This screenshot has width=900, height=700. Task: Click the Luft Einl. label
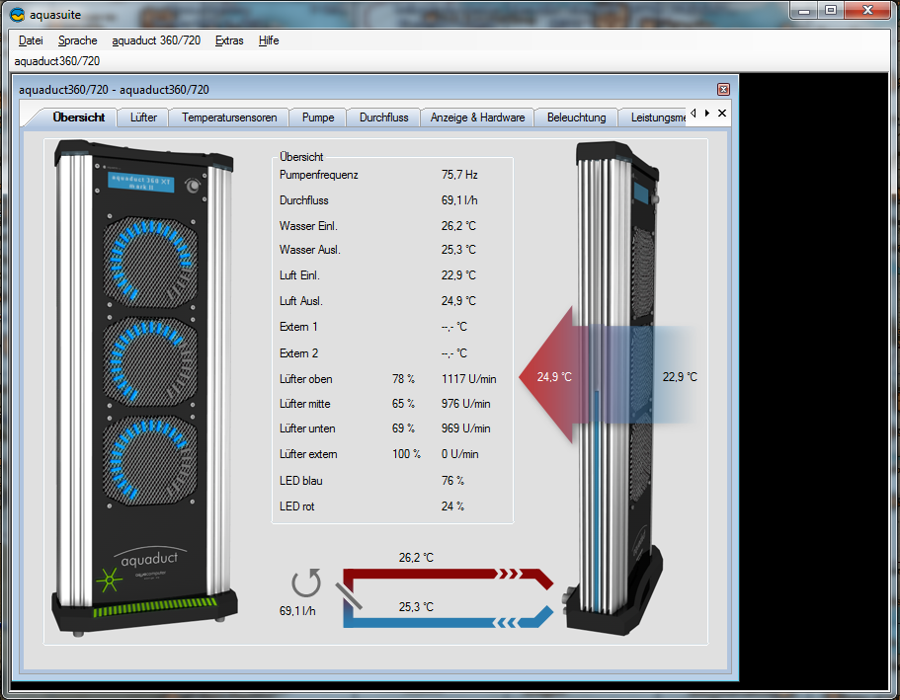(299, 275)
